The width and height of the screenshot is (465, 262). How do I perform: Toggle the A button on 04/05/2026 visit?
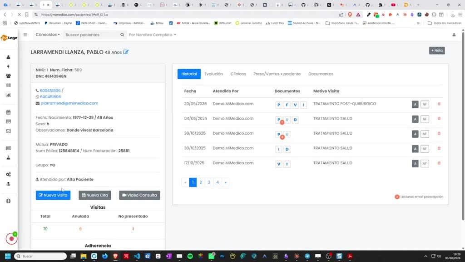415,119
